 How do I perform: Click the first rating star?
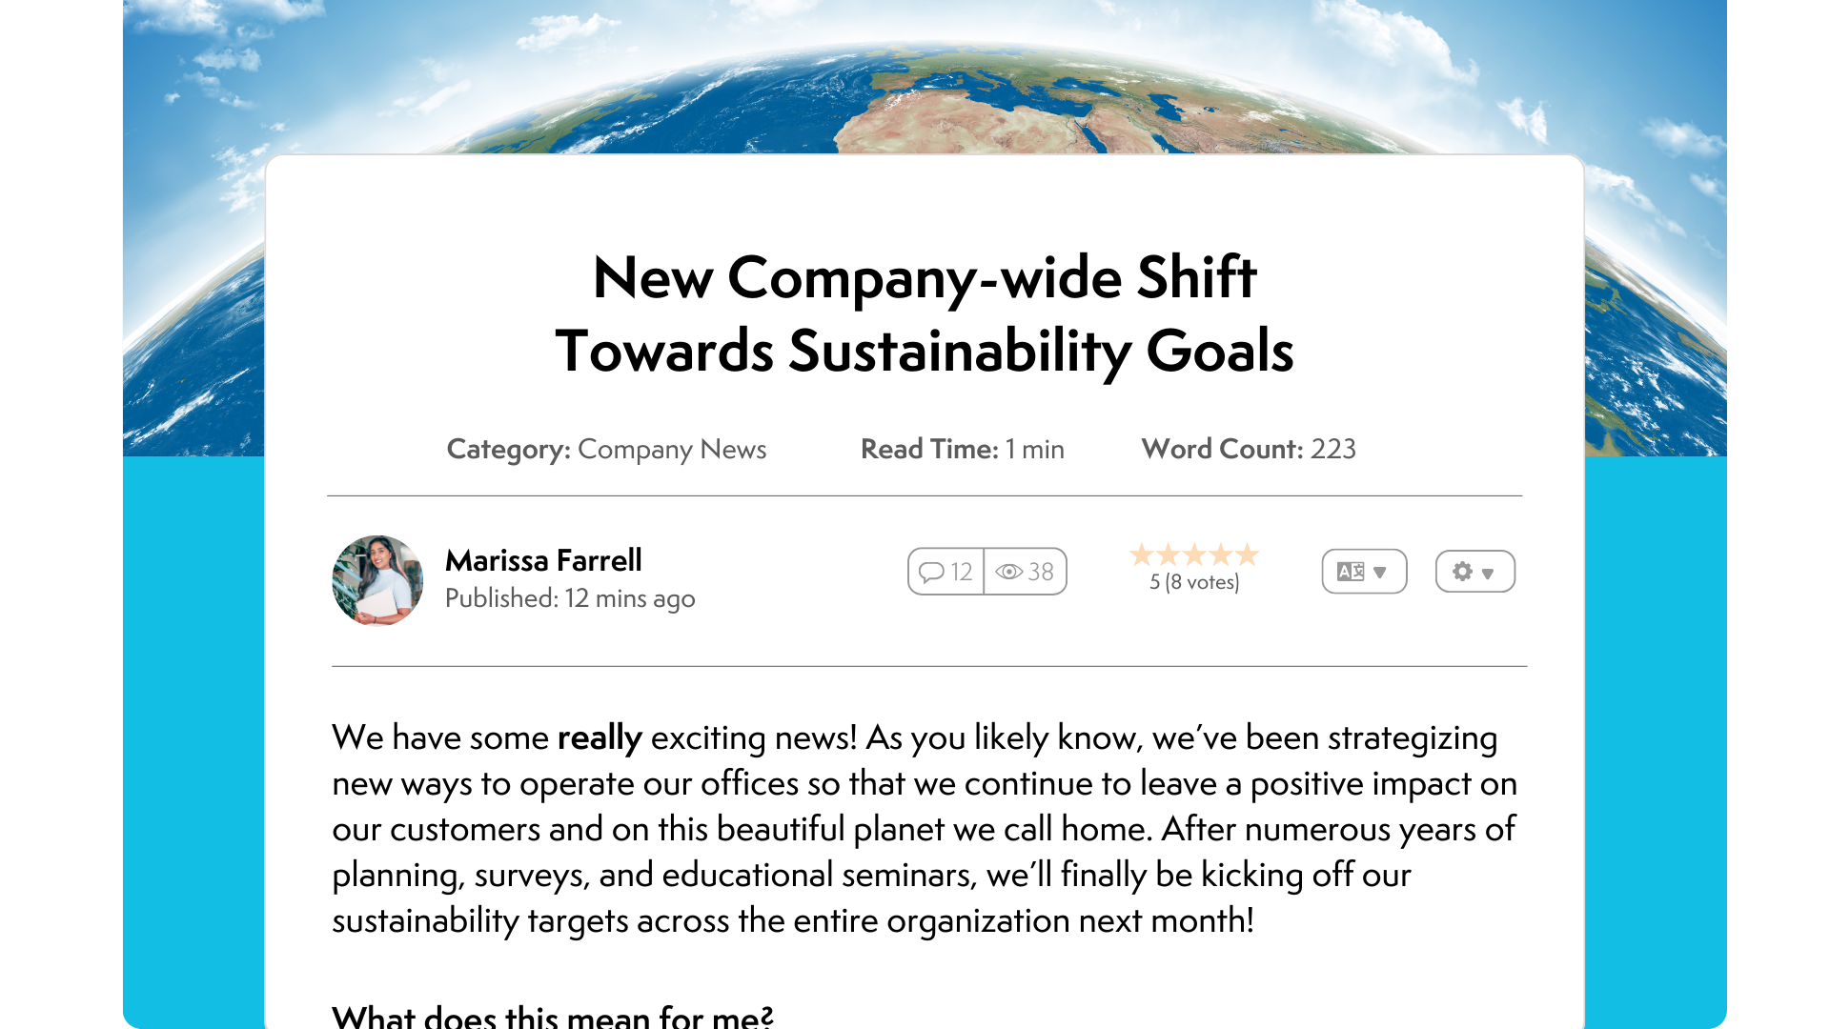click(1139, 555)
